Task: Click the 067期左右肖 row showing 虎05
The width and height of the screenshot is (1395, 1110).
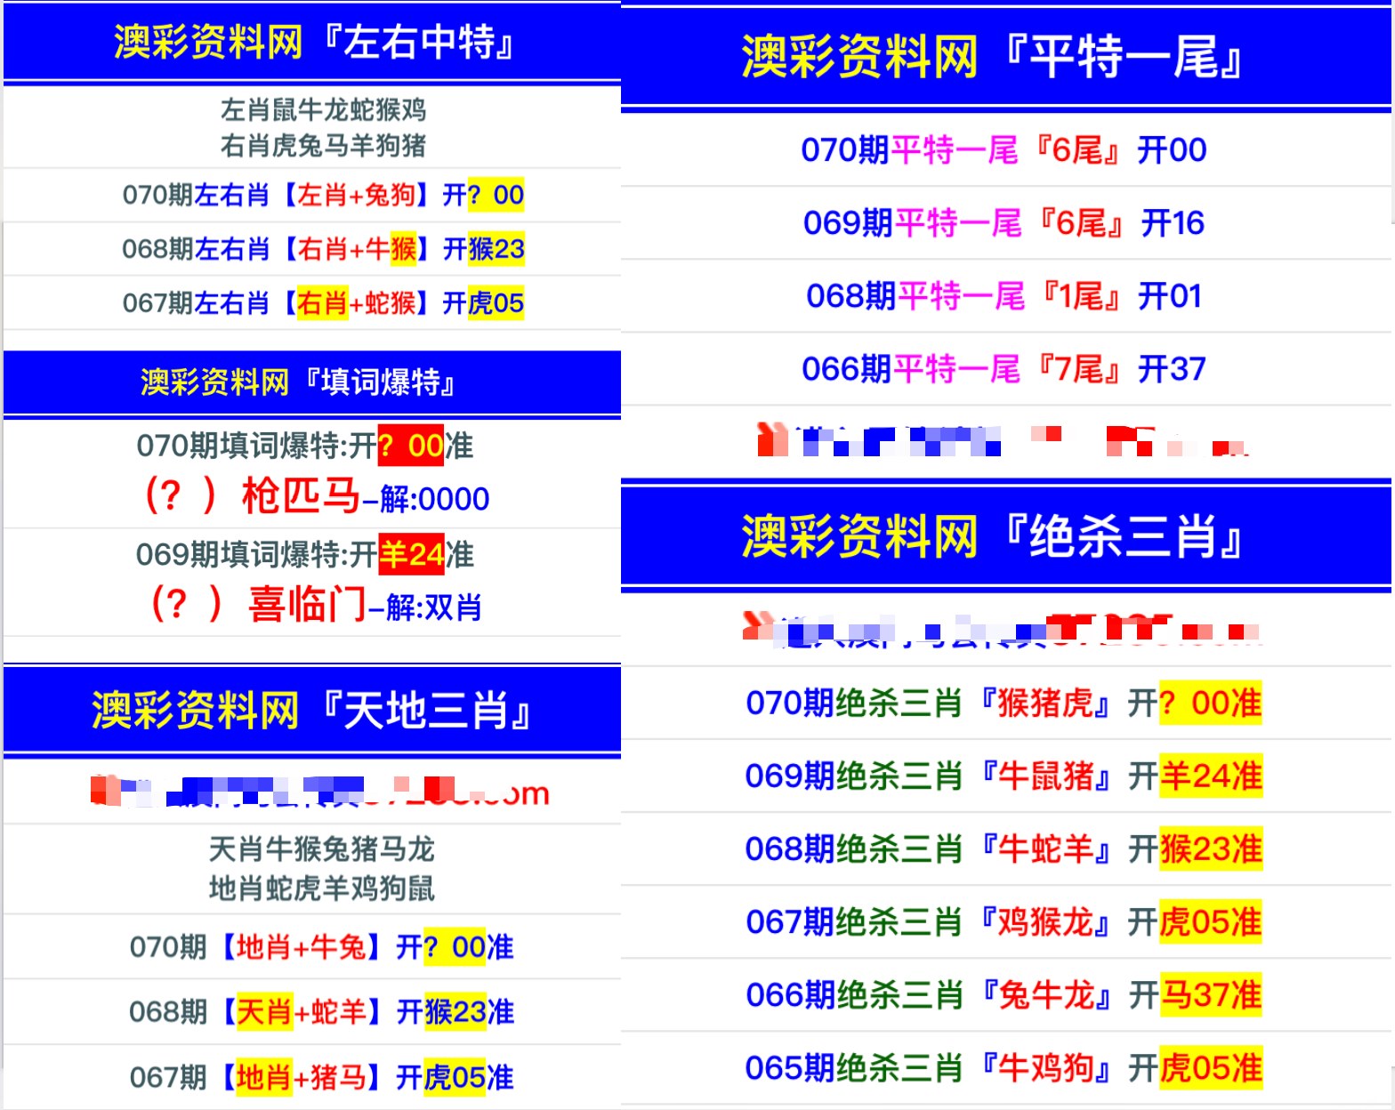Action: coord(323,303)
